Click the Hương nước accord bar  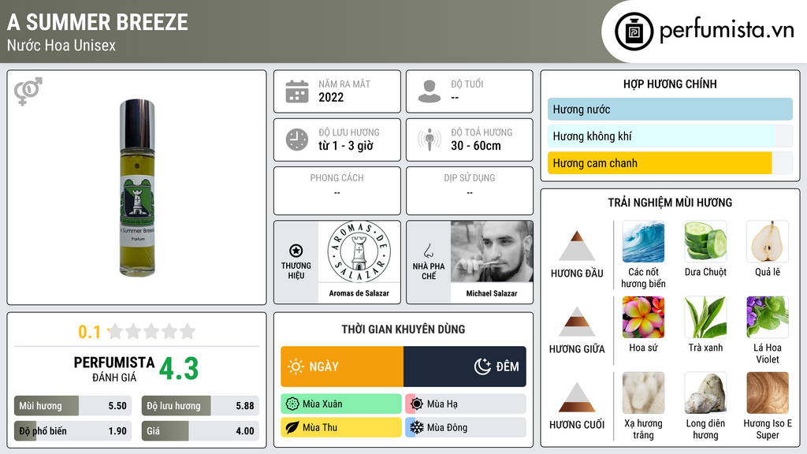click(x=670, y=109)
